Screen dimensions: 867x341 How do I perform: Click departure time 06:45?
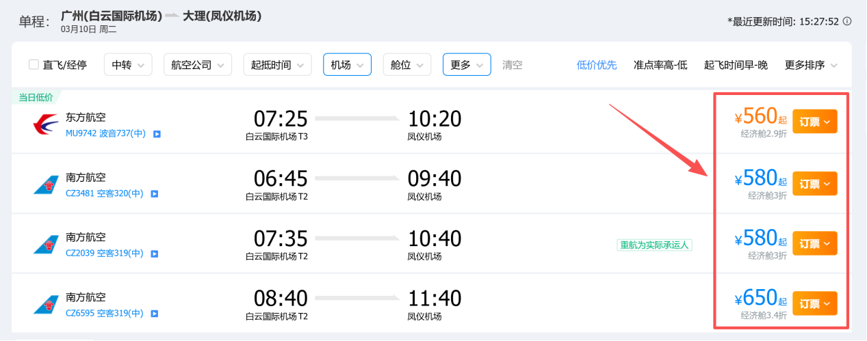pyautogui.click(x=281, y=178)
